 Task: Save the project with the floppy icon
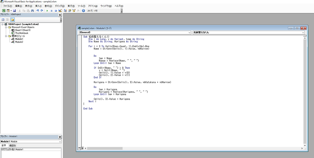click(x=14, y=11)
